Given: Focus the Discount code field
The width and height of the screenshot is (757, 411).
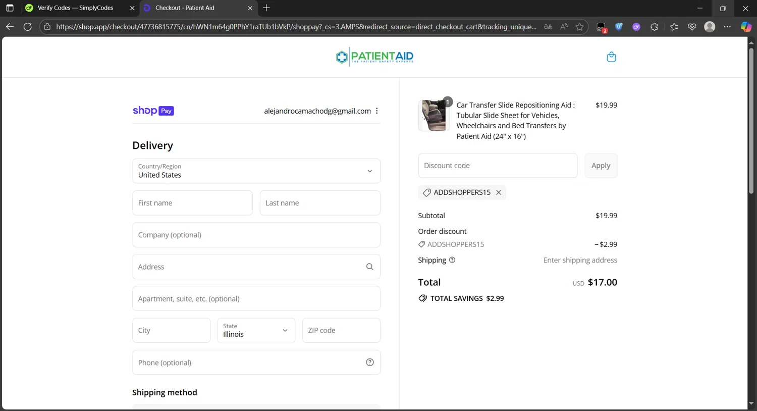Looking at the screenshot, I should click(x=498, y=166).
